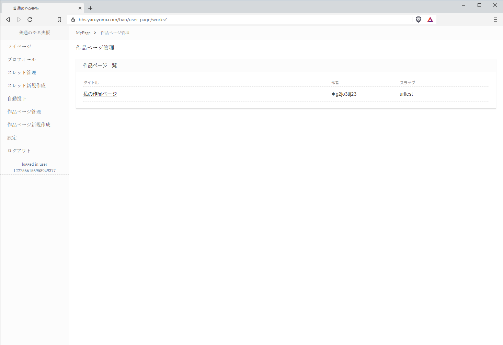This screenshot has height=345, width=503.
Task: Open the 私の作品ページ title link
Action: pyautogui.click(x=100, y=94)
